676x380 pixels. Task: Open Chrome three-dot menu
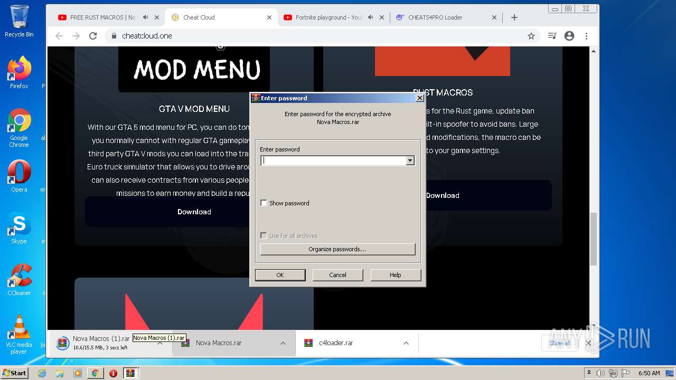(586, 36)
